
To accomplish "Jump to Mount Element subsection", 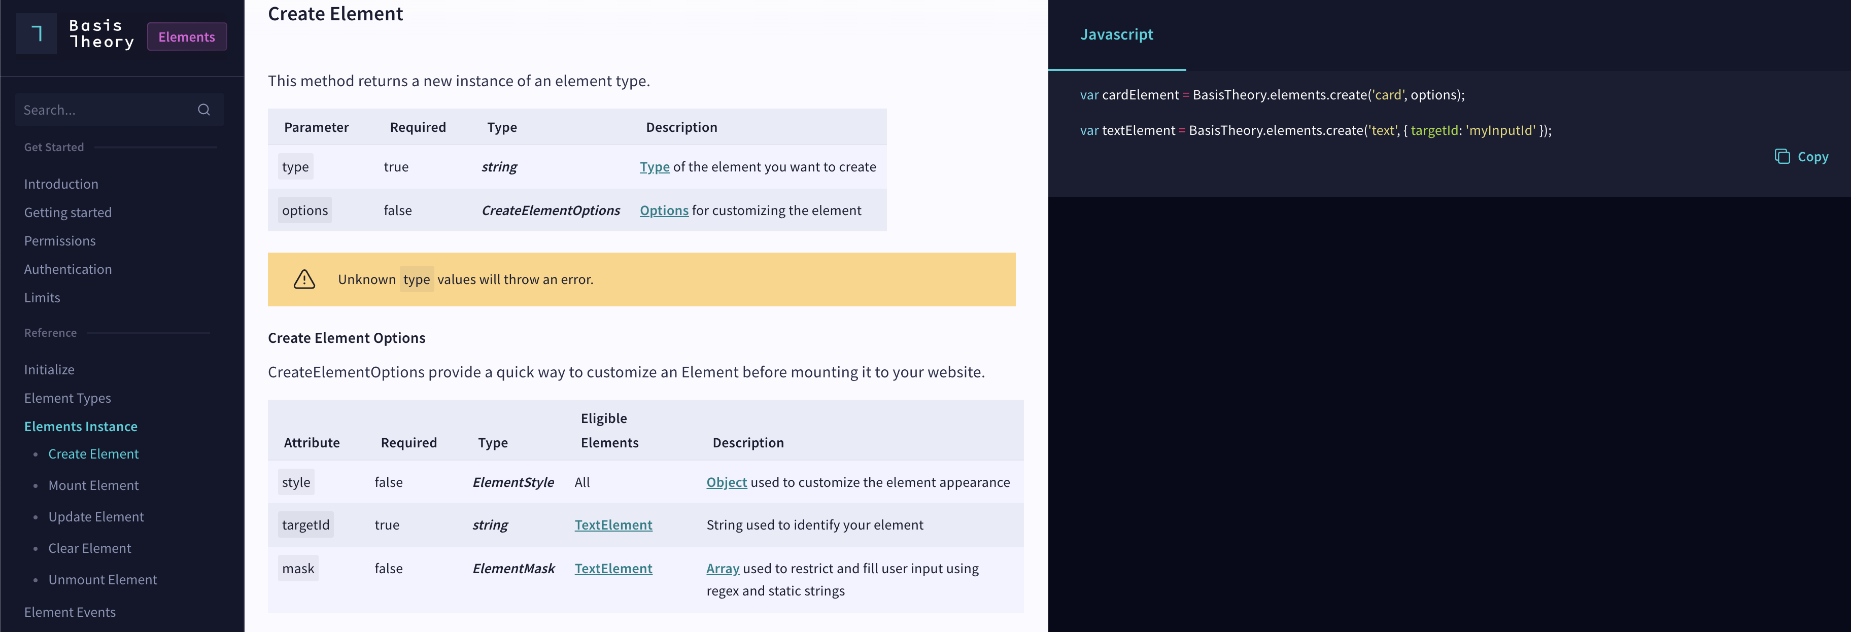I will [x=93, y=485].
